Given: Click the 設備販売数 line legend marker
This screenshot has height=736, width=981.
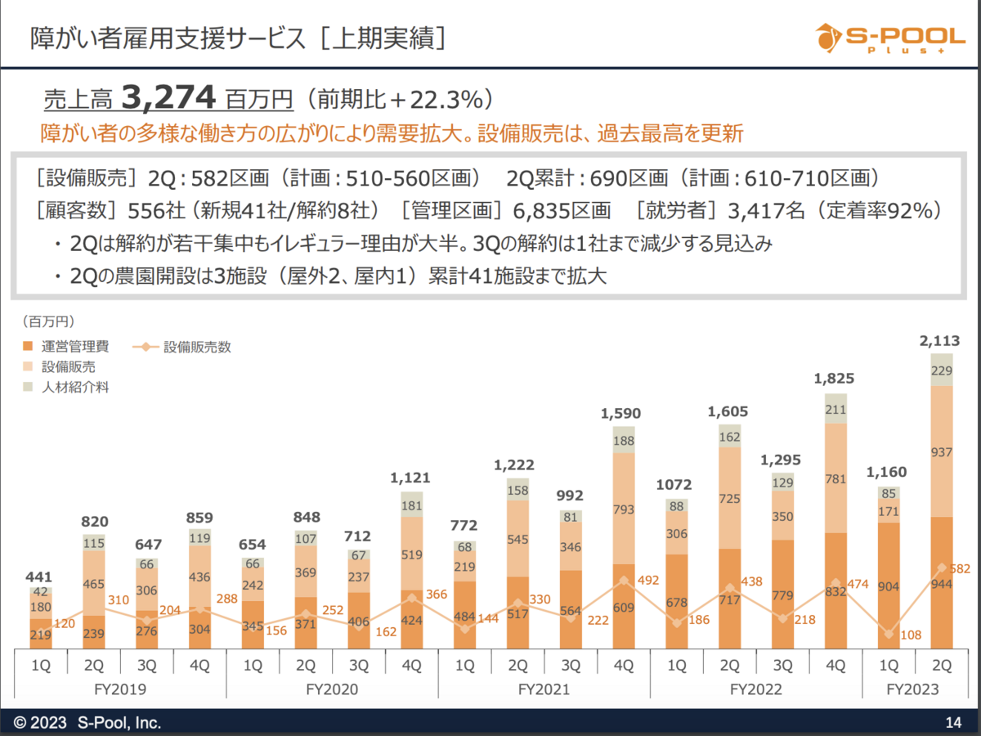Looking at the screenshot, I should pyautogui.click(x=145, y=347).
